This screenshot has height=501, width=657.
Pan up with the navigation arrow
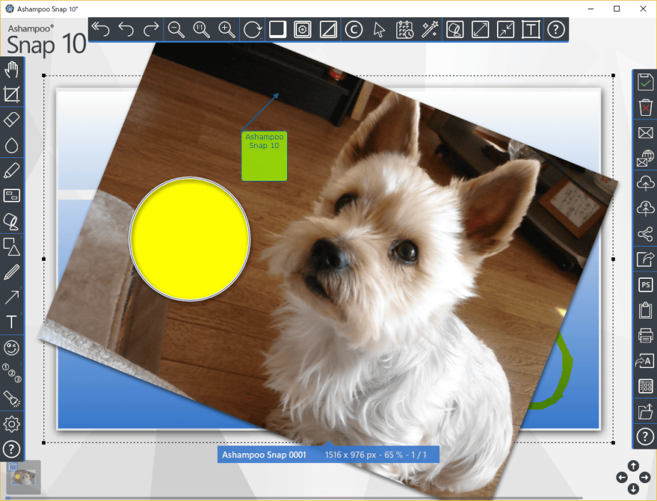pos(633,466)
